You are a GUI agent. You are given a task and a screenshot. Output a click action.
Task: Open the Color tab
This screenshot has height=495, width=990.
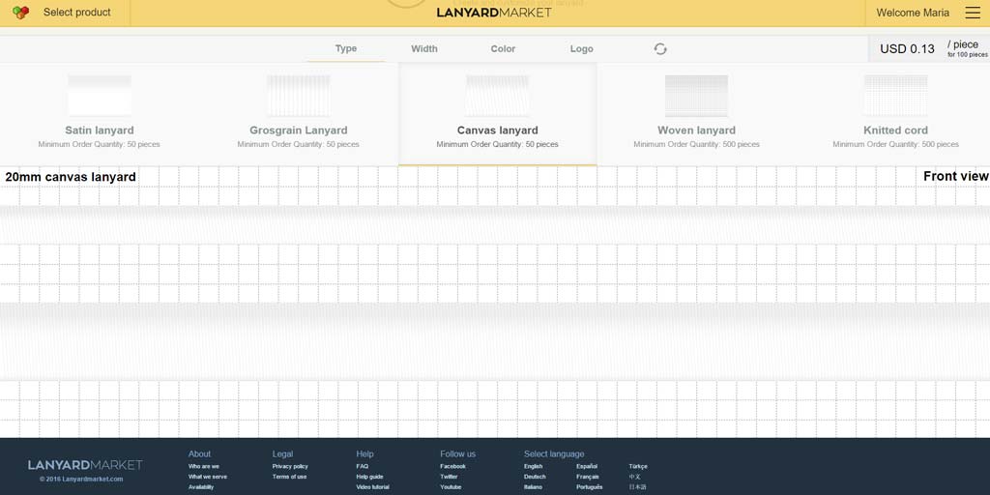click(x=503, y=49)
